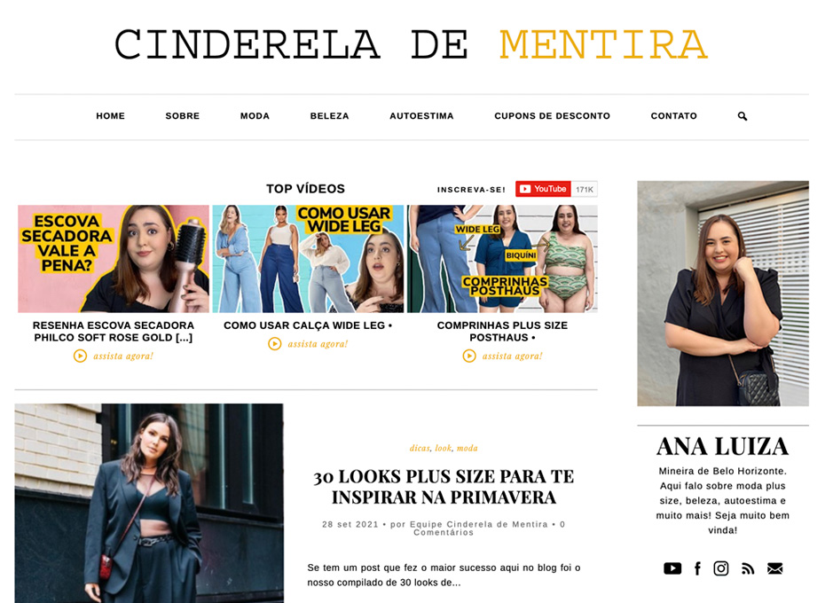Viewport: 825px width, 603px height.
Task: Click the email envelope icon
Action: [775, 568]
